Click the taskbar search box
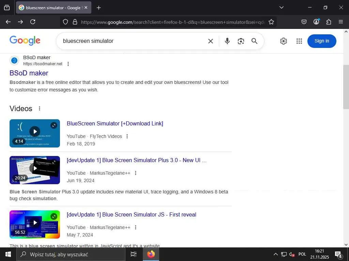The height and width of the screenshot is (261, 349). point(71,254)
